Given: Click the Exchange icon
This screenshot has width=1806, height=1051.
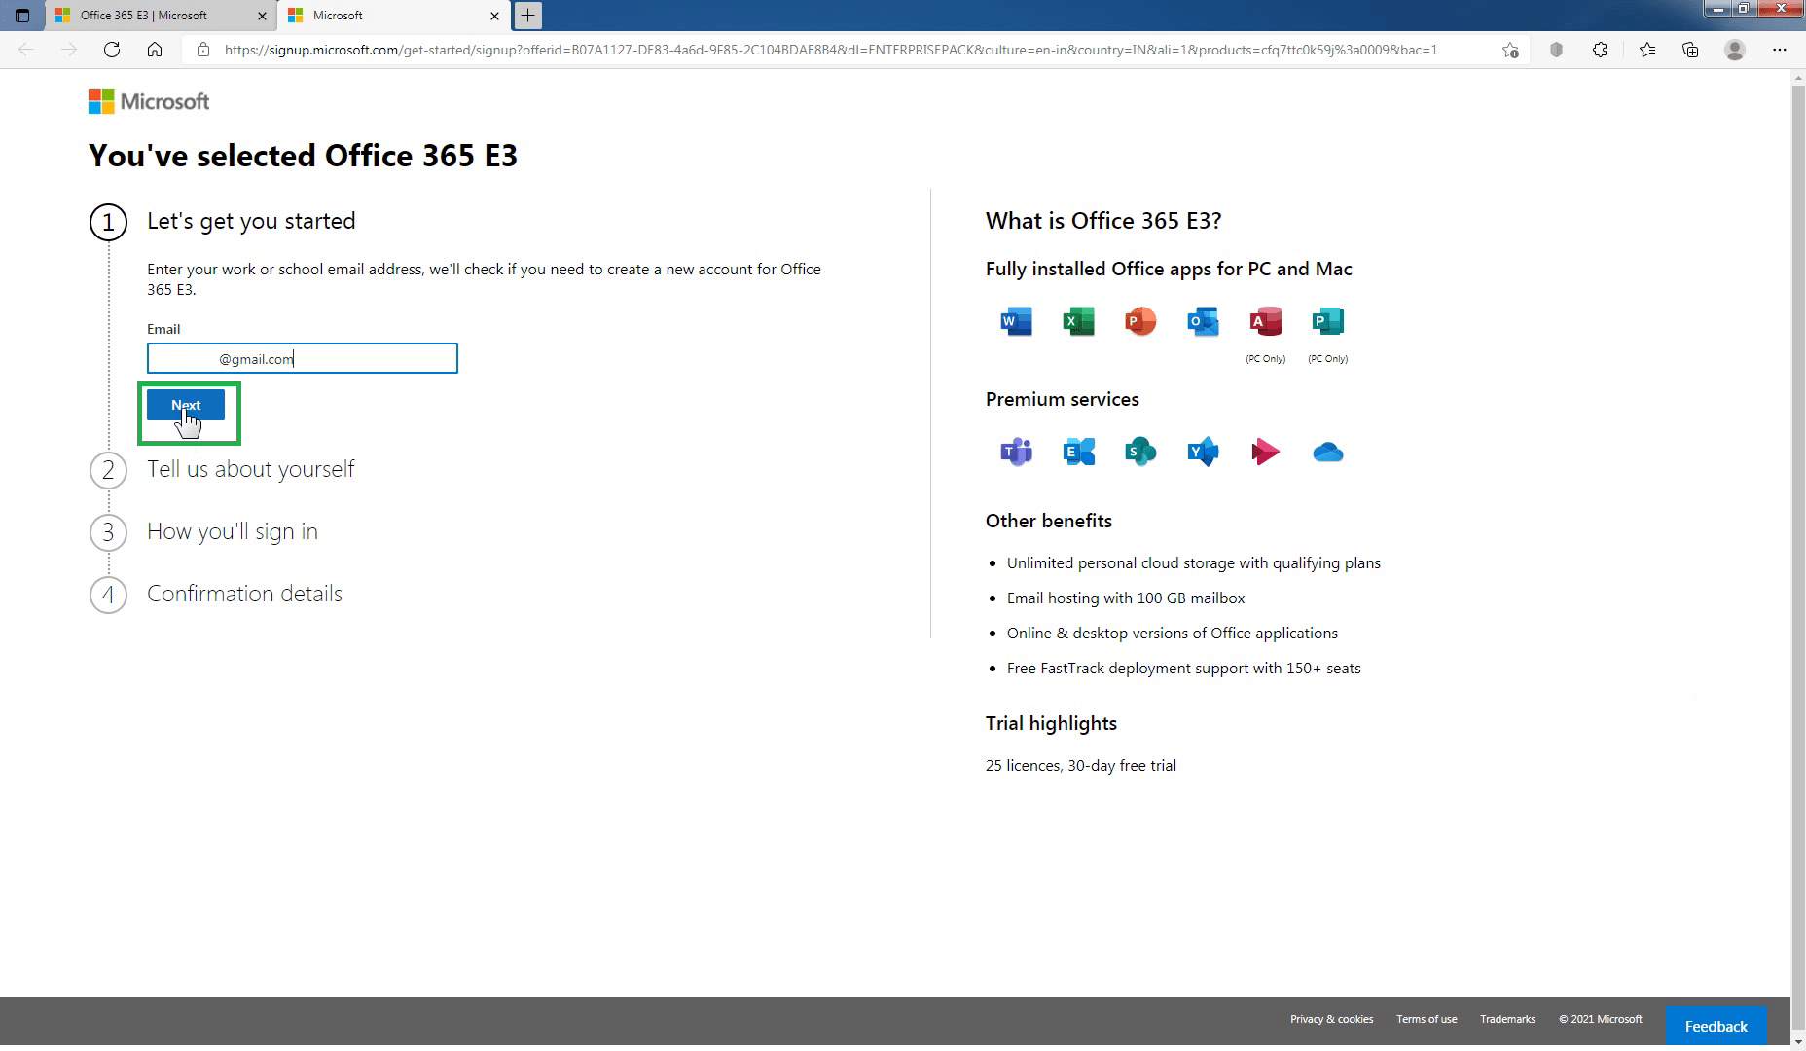Looking at the screenshot, I should [x=1078, y=451].
